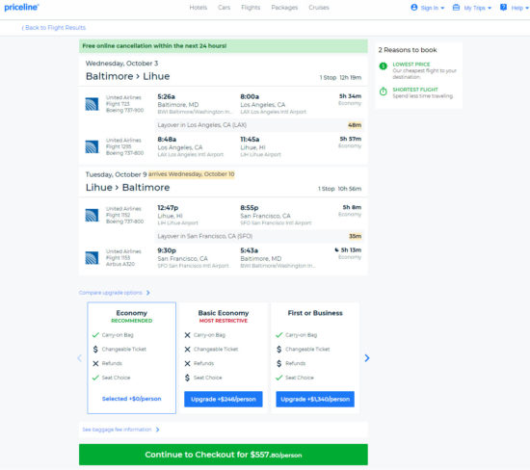Viewport: 530px width, 470px height.
Task: Click 'arrives Wednesday, October 10' notice
Action: tap(192, 174)
